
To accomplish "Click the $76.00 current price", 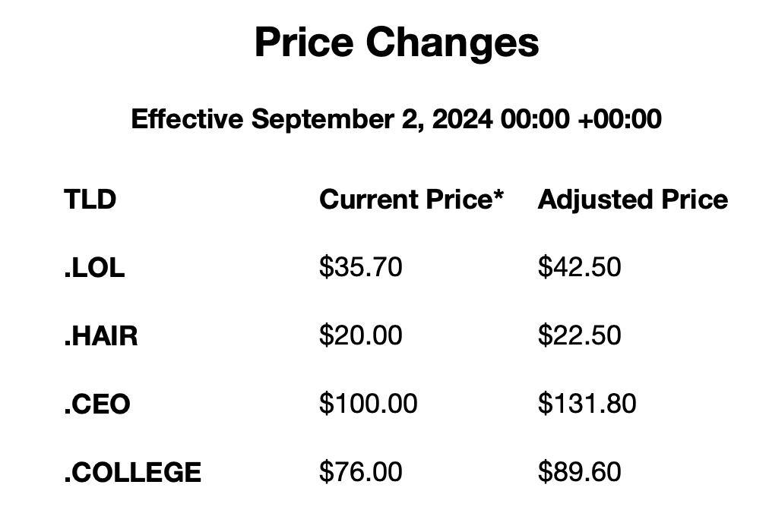I will tap(360, 472).
